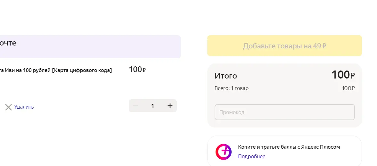The width and height of the screenshot is (377, 166).
Task: Click the large 100 ₽ total amount
Action: pyautogui.click(x=343, y=75)
